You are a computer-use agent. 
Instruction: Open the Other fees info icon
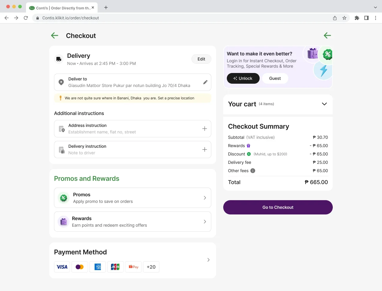(x=253, y=171)
